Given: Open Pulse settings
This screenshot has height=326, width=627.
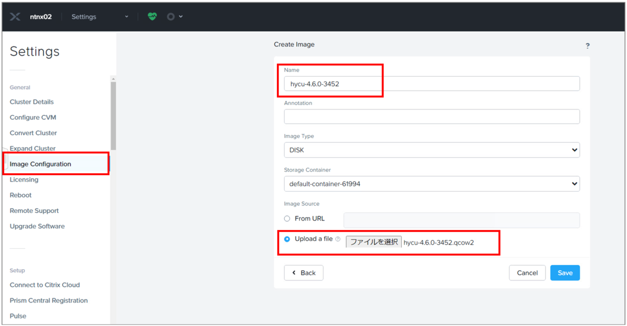Looking at the screenshot, I should pyautogui.click(x=18, y=316).
